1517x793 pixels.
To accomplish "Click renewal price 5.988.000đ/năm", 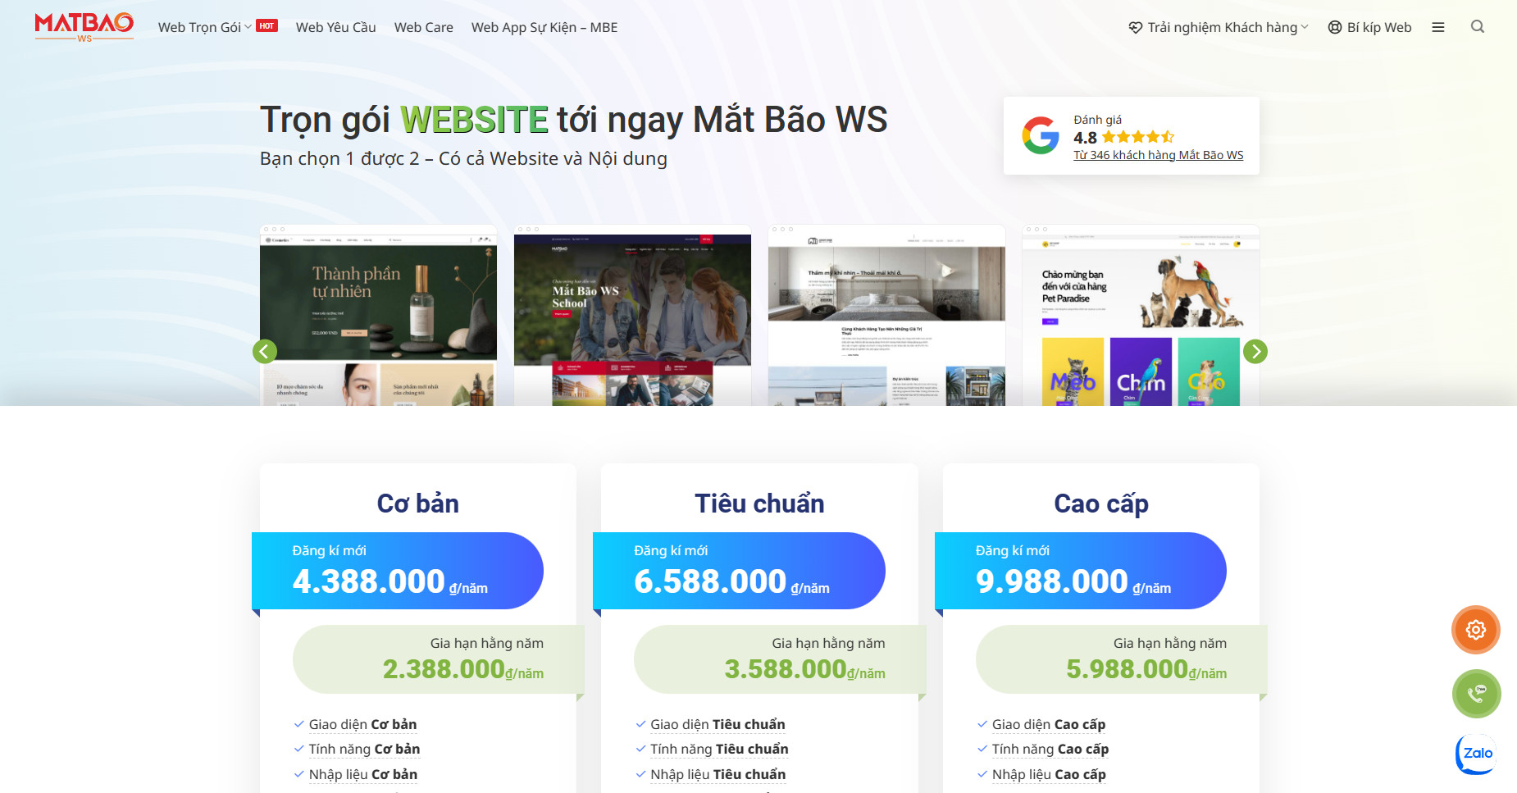I will [x=1146, y=669].
